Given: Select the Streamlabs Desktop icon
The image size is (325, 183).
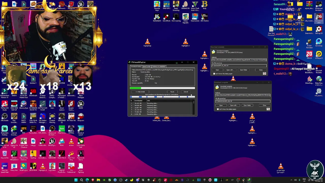Looking at the screenshot, I should 5,130.
